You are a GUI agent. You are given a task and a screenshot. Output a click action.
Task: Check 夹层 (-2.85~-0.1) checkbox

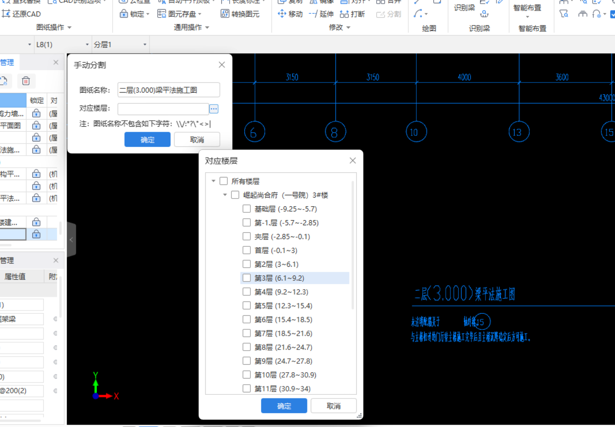click(x=247, y=236)
